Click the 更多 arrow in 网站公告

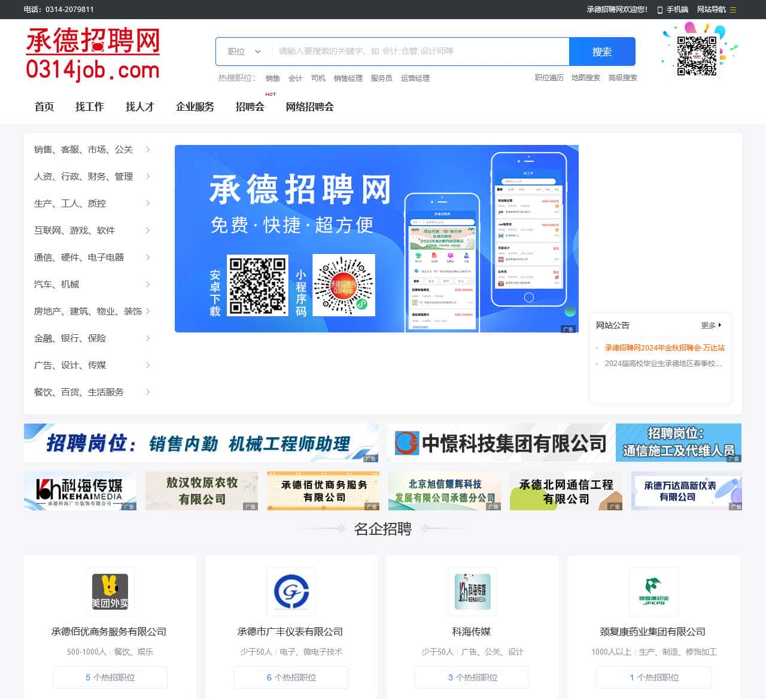click(719, 325)
